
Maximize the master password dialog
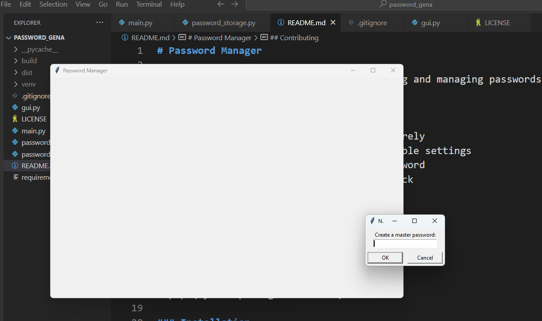(414, 221)
